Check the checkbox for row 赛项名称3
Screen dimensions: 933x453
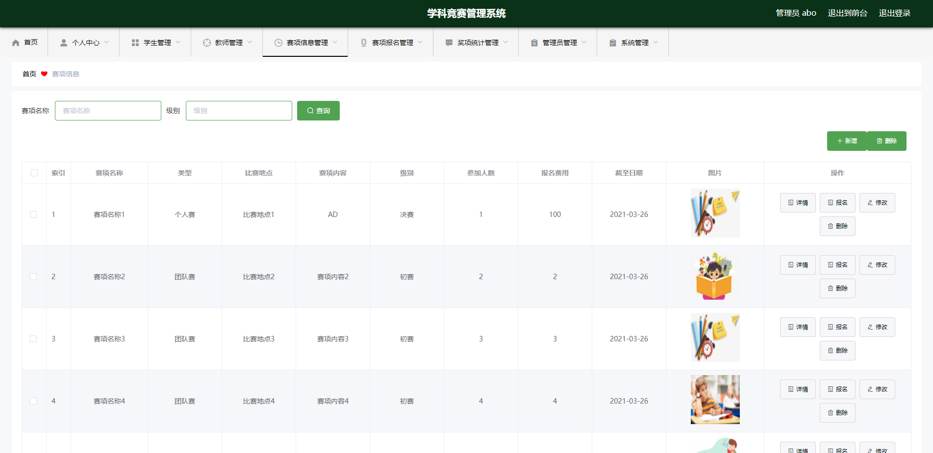33,339
